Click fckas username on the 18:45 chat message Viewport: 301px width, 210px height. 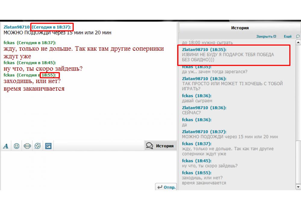[x=9, y=63]
